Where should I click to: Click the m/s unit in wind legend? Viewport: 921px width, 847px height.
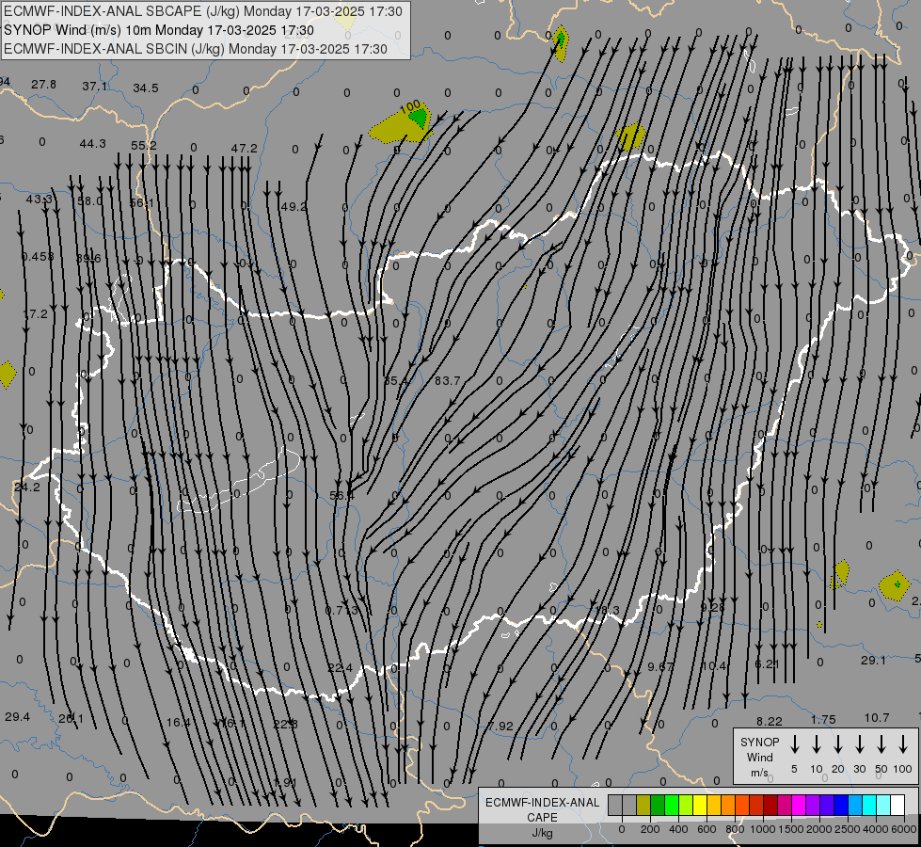(x=759, y=773)
